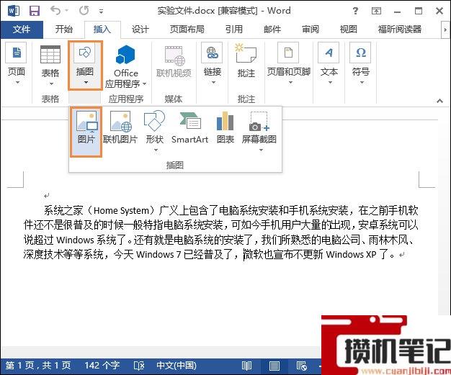
Task: Insert a 图片 picture from this device
Action: (86, 132)
